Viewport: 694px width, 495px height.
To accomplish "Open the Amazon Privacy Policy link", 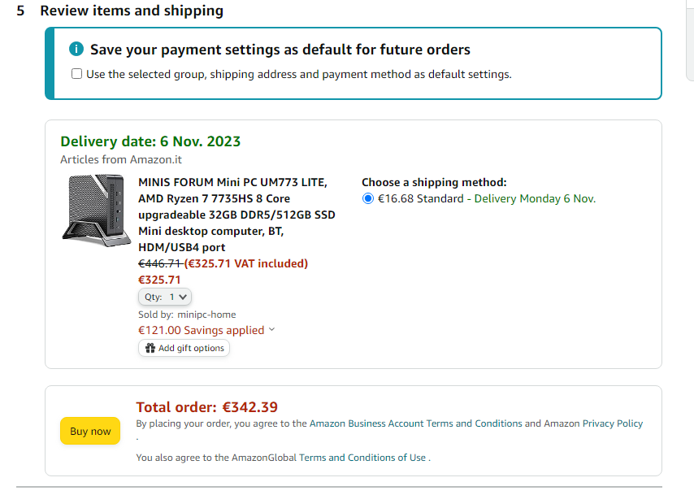I will click(593, 423).
